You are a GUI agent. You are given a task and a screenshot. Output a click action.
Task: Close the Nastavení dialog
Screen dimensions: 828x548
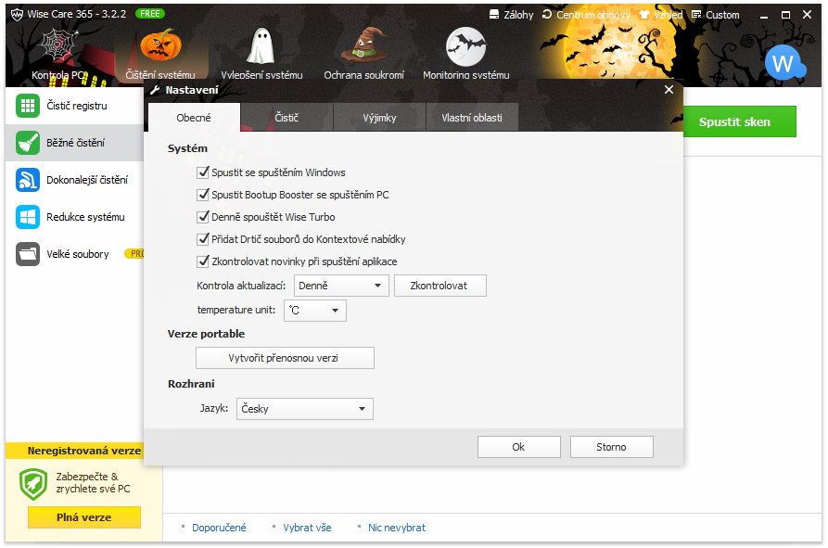click(669, 90)
